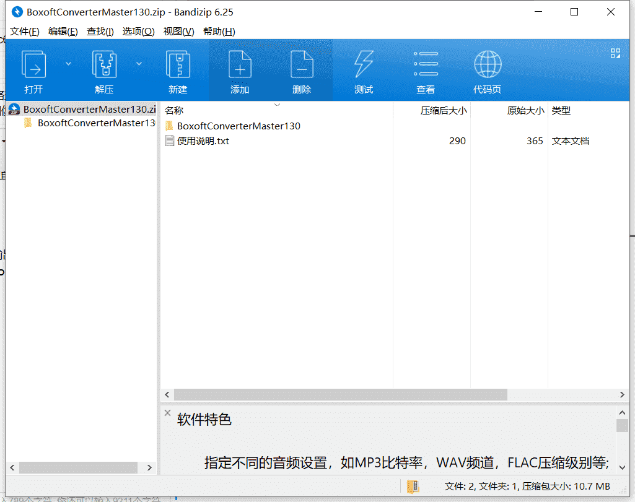This screenshot has width=635, height=502.
Task: Click the tree panel scroll left arrow
Action: tap(12, 467)
